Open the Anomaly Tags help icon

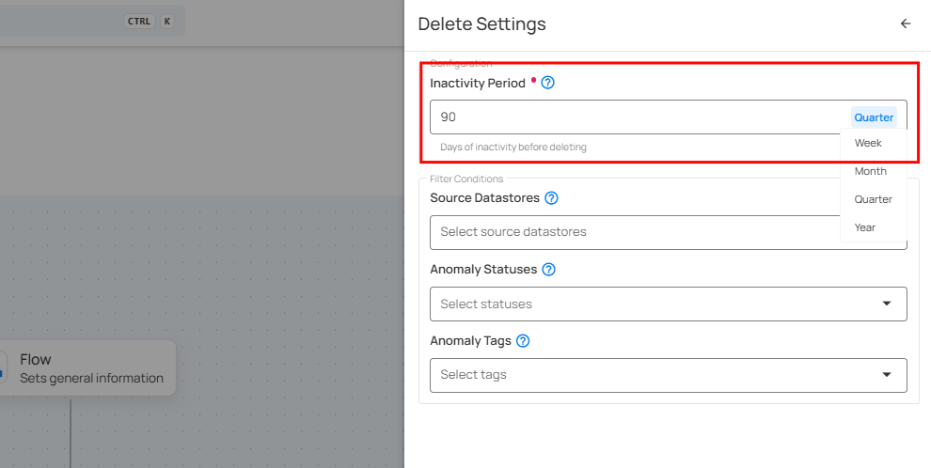(x=523, y=341)
